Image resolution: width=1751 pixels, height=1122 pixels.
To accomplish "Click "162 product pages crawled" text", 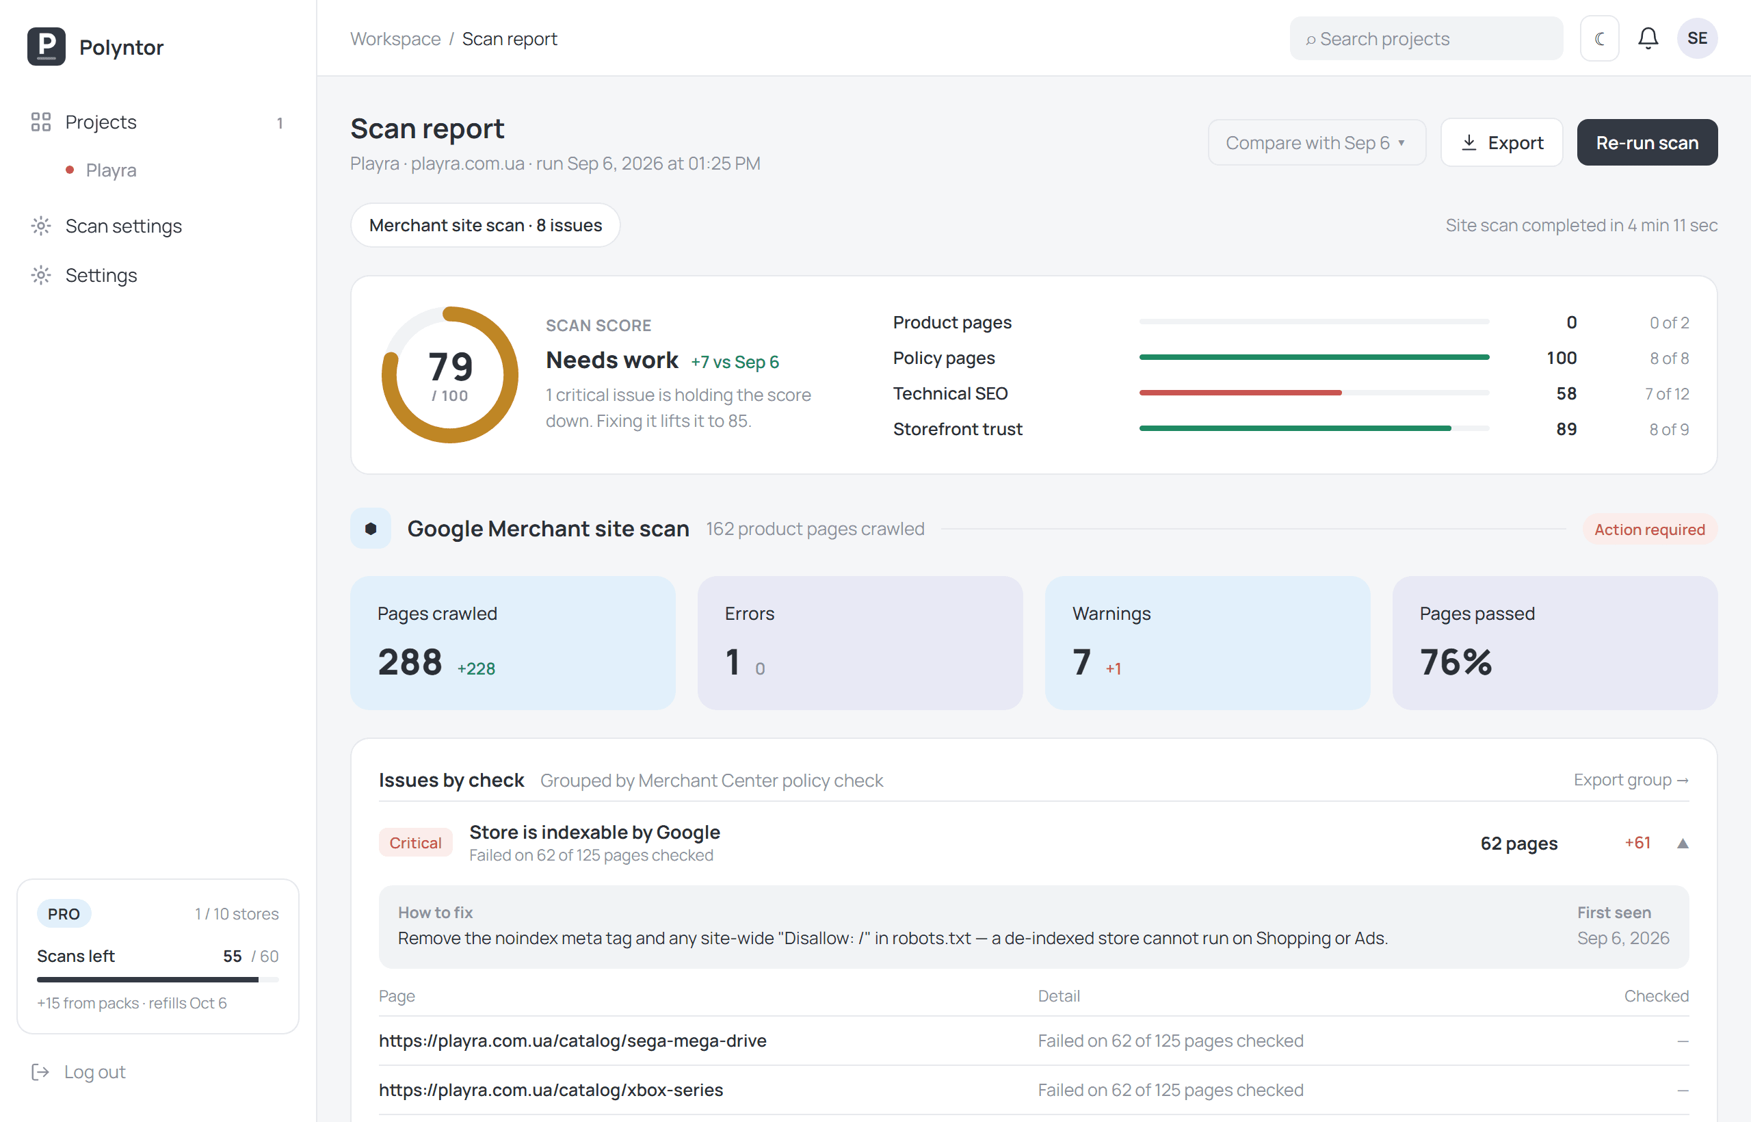I will 815,528.
